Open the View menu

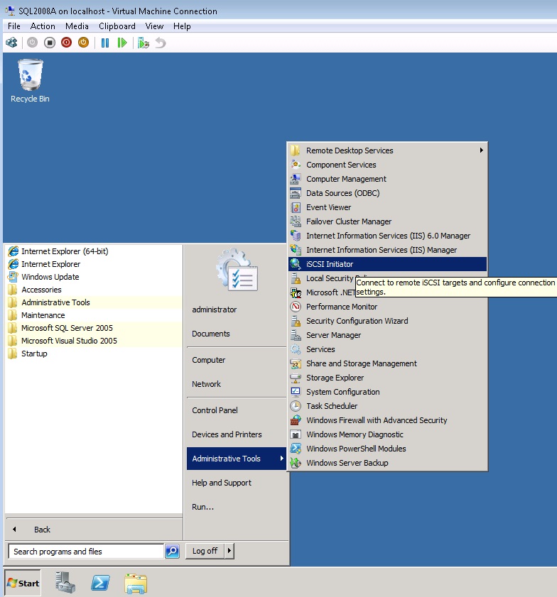click(154, 26)
